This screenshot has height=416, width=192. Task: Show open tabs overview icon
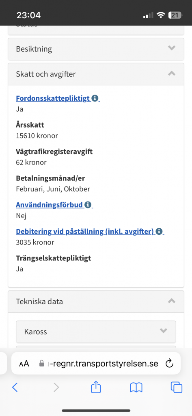point(176,387)
